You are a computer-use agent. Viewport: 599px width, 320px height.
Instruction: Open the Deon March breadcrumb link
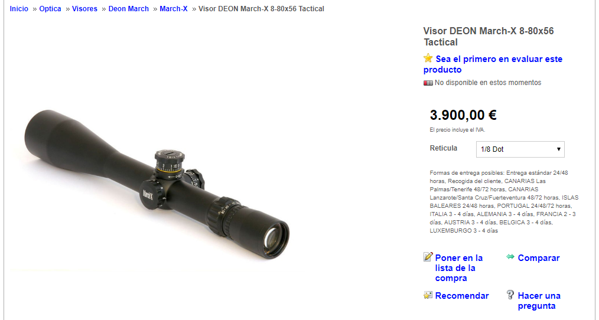coord(128,9)
